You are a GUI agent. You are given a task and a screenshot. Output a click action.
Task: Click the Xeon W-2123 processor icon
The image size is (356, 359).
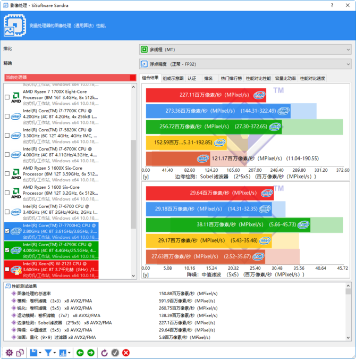pos(16,270)
